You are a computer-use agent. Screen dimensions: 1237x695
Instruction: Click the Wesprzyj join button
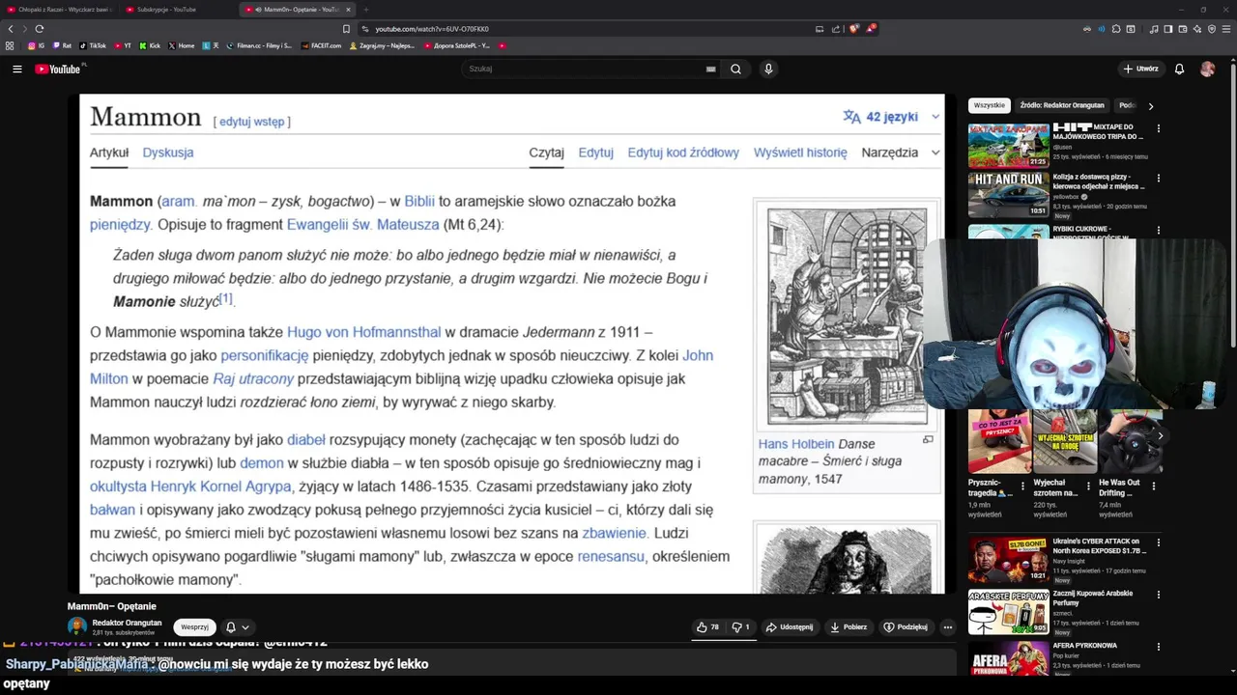coord(194,627)
